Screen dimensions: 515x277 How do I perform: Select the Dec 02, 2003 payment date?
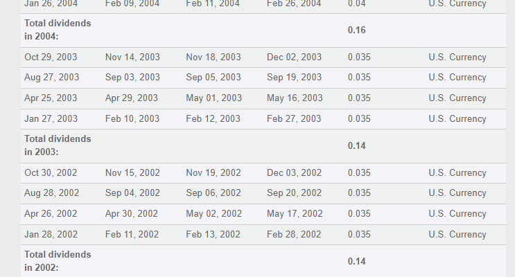click(294, 57)
